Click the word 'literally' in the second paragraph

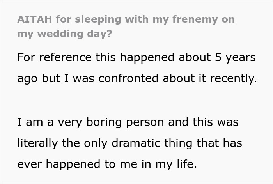[x=39, y=143]
